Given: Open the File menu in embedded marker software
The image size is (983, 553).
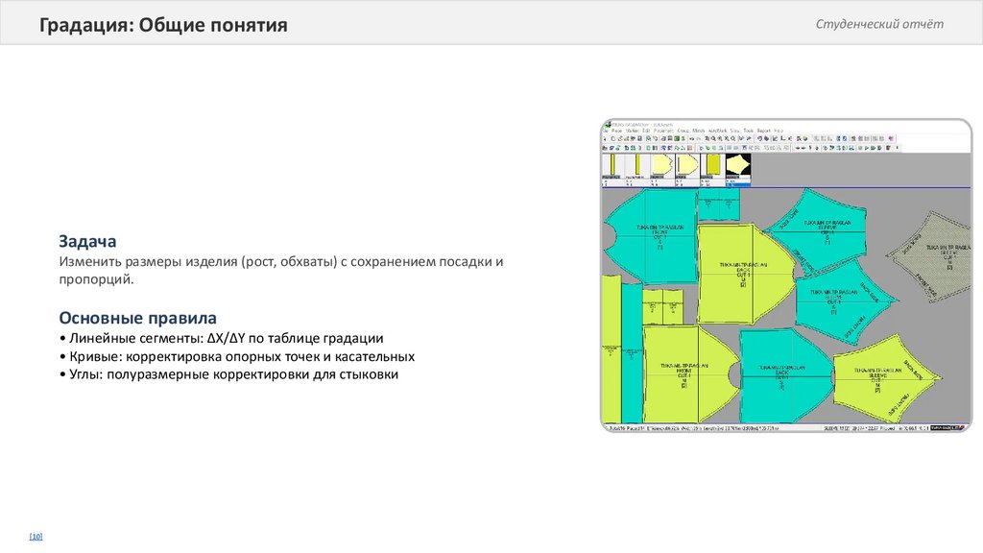Looking at the screenshot, I should pyautogui.click(x=605, y=131).
